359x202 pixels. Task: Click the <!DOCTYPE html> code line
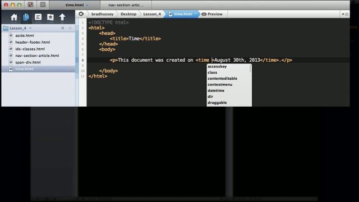click(108, 22)
